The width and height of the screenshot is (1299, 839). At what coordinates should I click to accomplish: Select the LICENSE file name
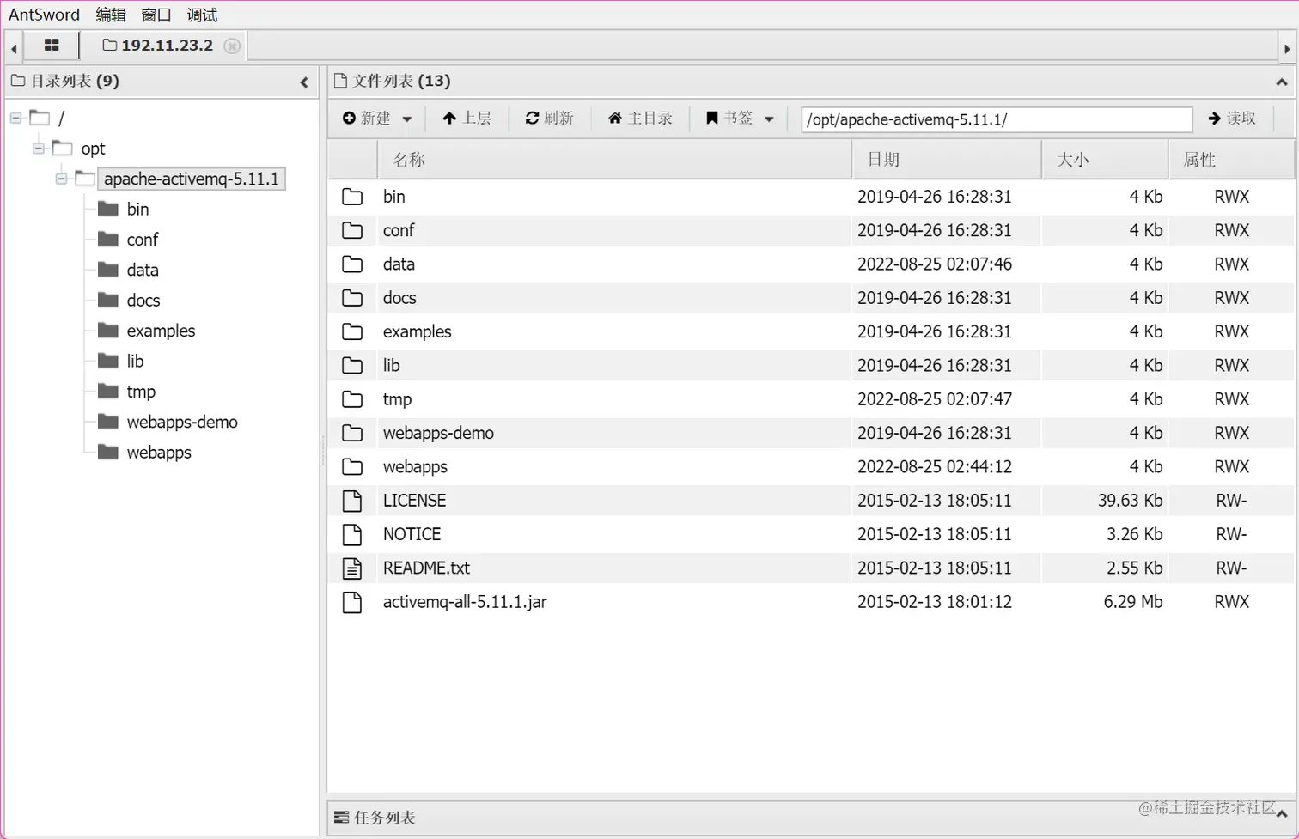414,501
